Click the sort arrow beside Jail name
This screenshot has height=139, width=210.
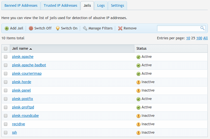(31, 49)
